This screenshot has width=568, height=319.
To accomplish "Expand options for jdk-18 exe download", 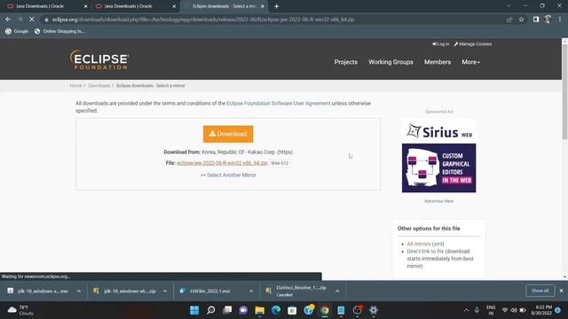I will tap(79, 292).
